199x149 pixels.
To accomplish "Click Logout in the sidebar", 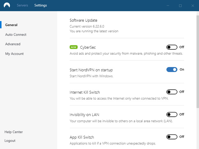I will click(x=10, y=141).
